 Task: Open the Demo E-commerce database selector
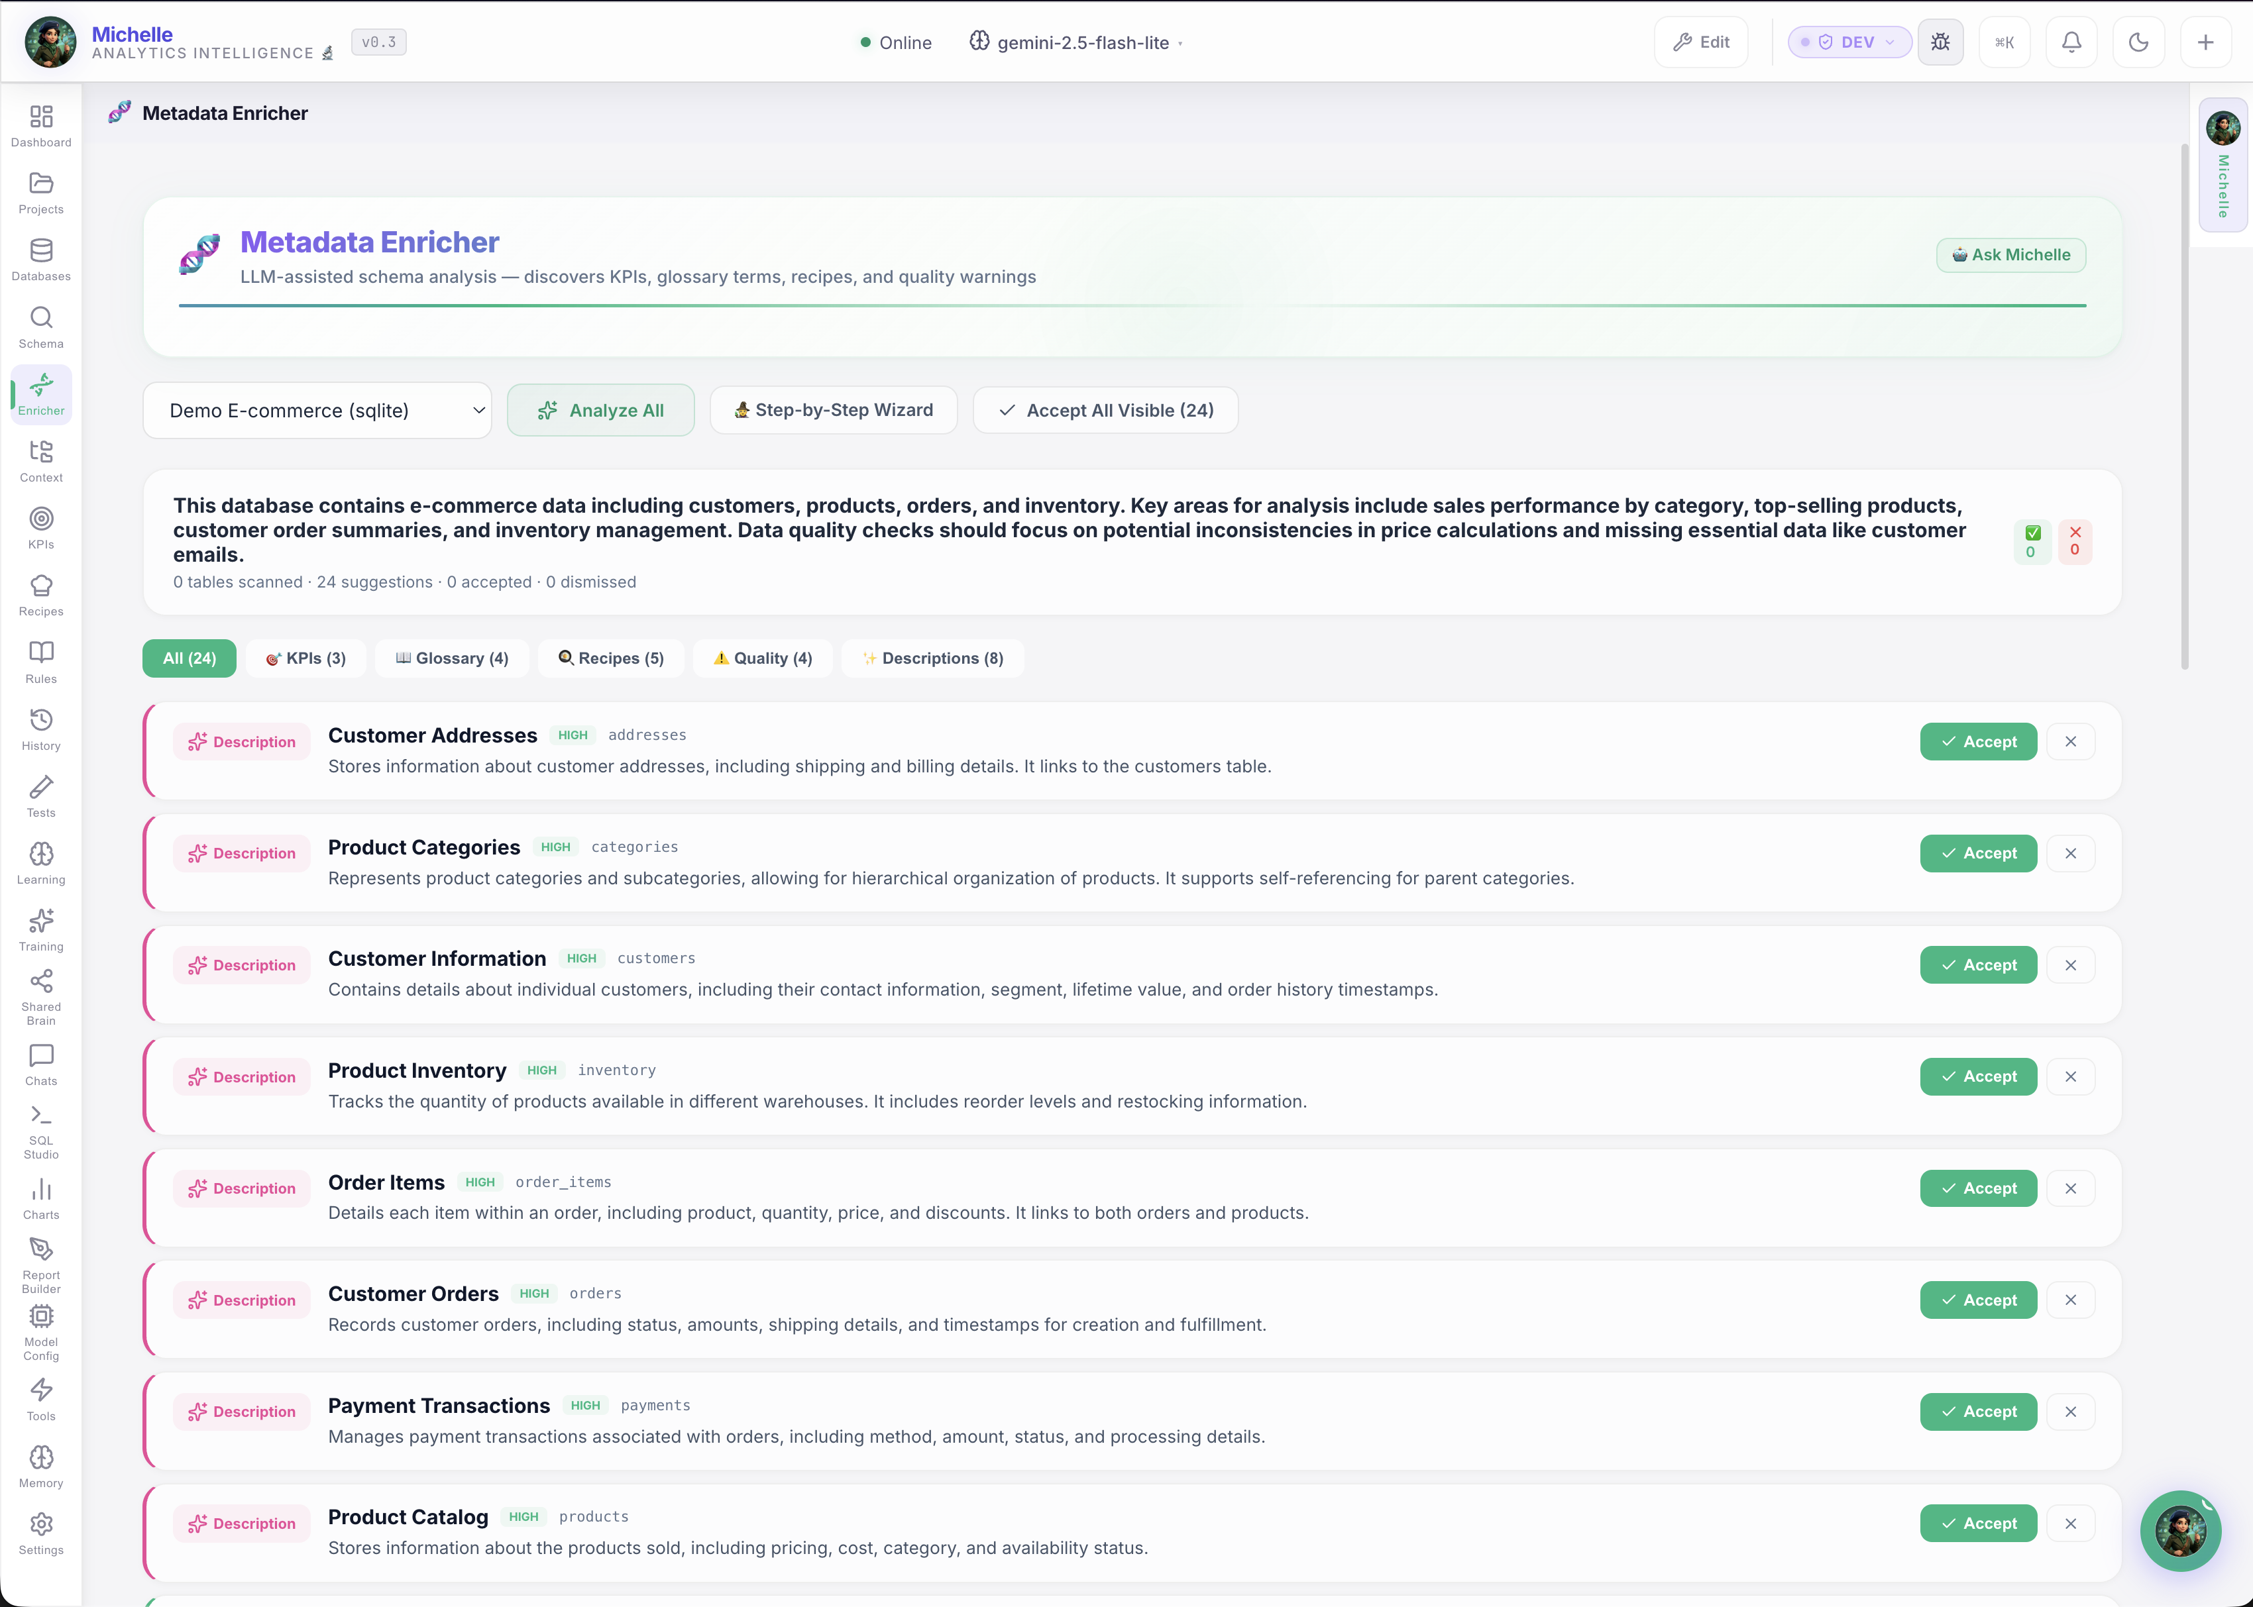[318, 409]
